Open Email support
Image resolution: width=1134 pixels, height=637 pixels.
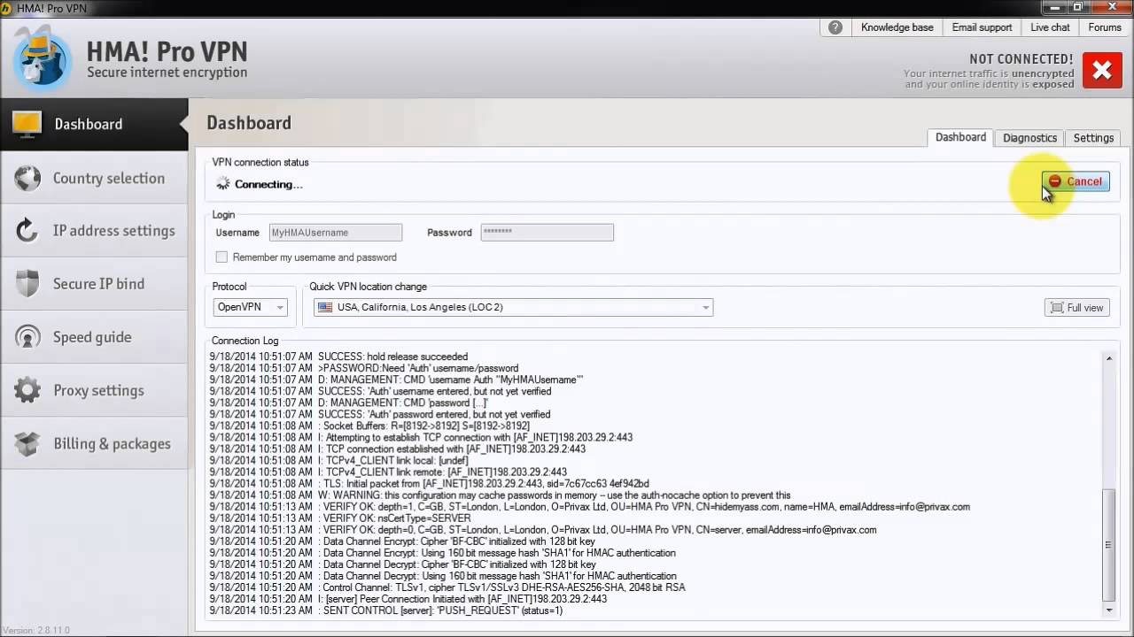tap(982, 27)
